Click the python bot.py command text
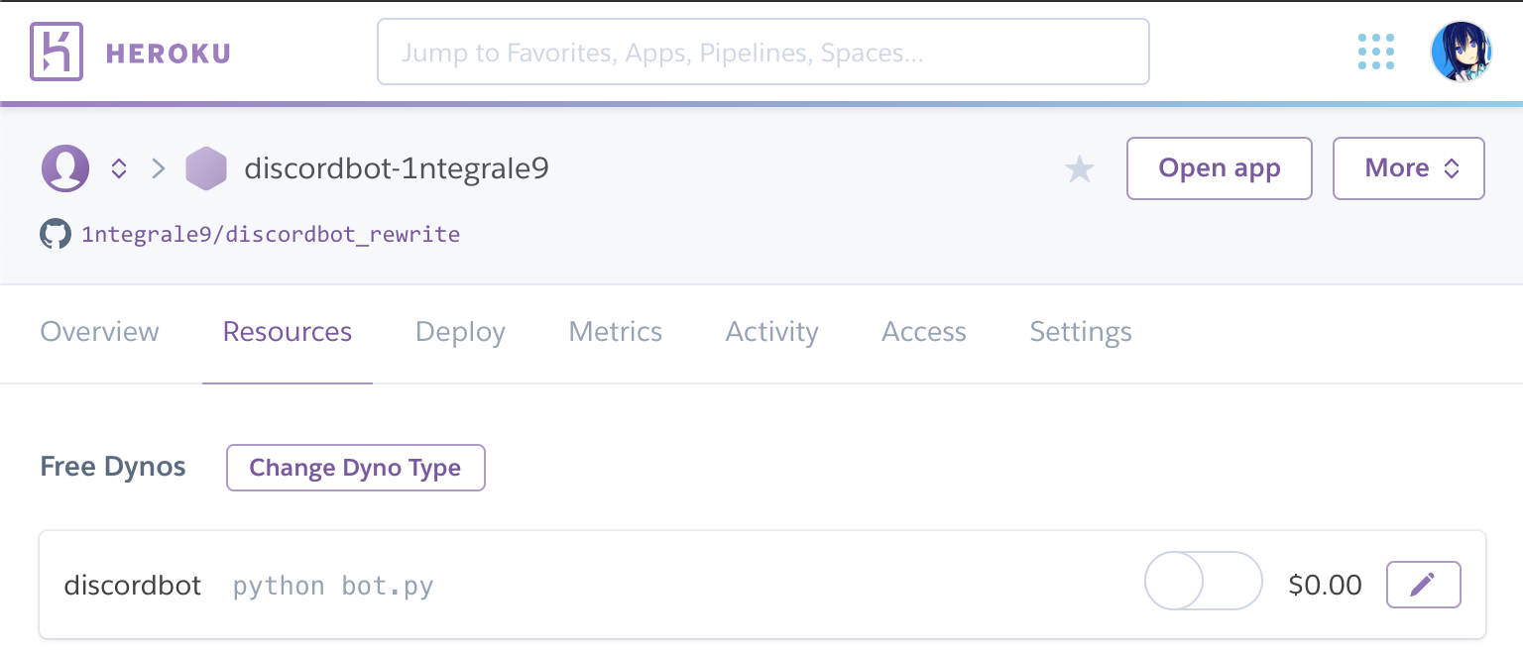This screenshot has height=652, width=1523. coord(333,586)
